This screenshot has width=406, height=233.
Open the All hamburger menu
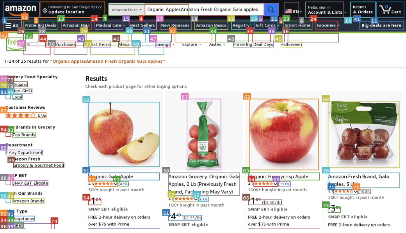click(12, 25)
